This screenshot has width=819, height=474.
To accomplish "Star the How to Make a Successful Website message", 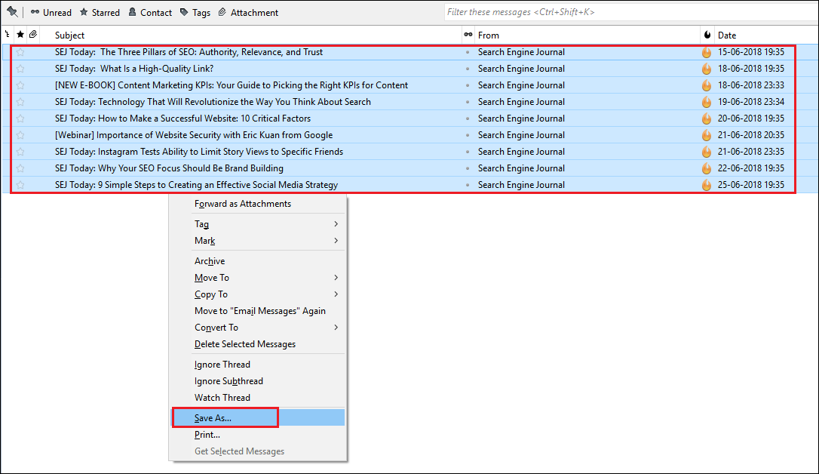I will [20, 118].
